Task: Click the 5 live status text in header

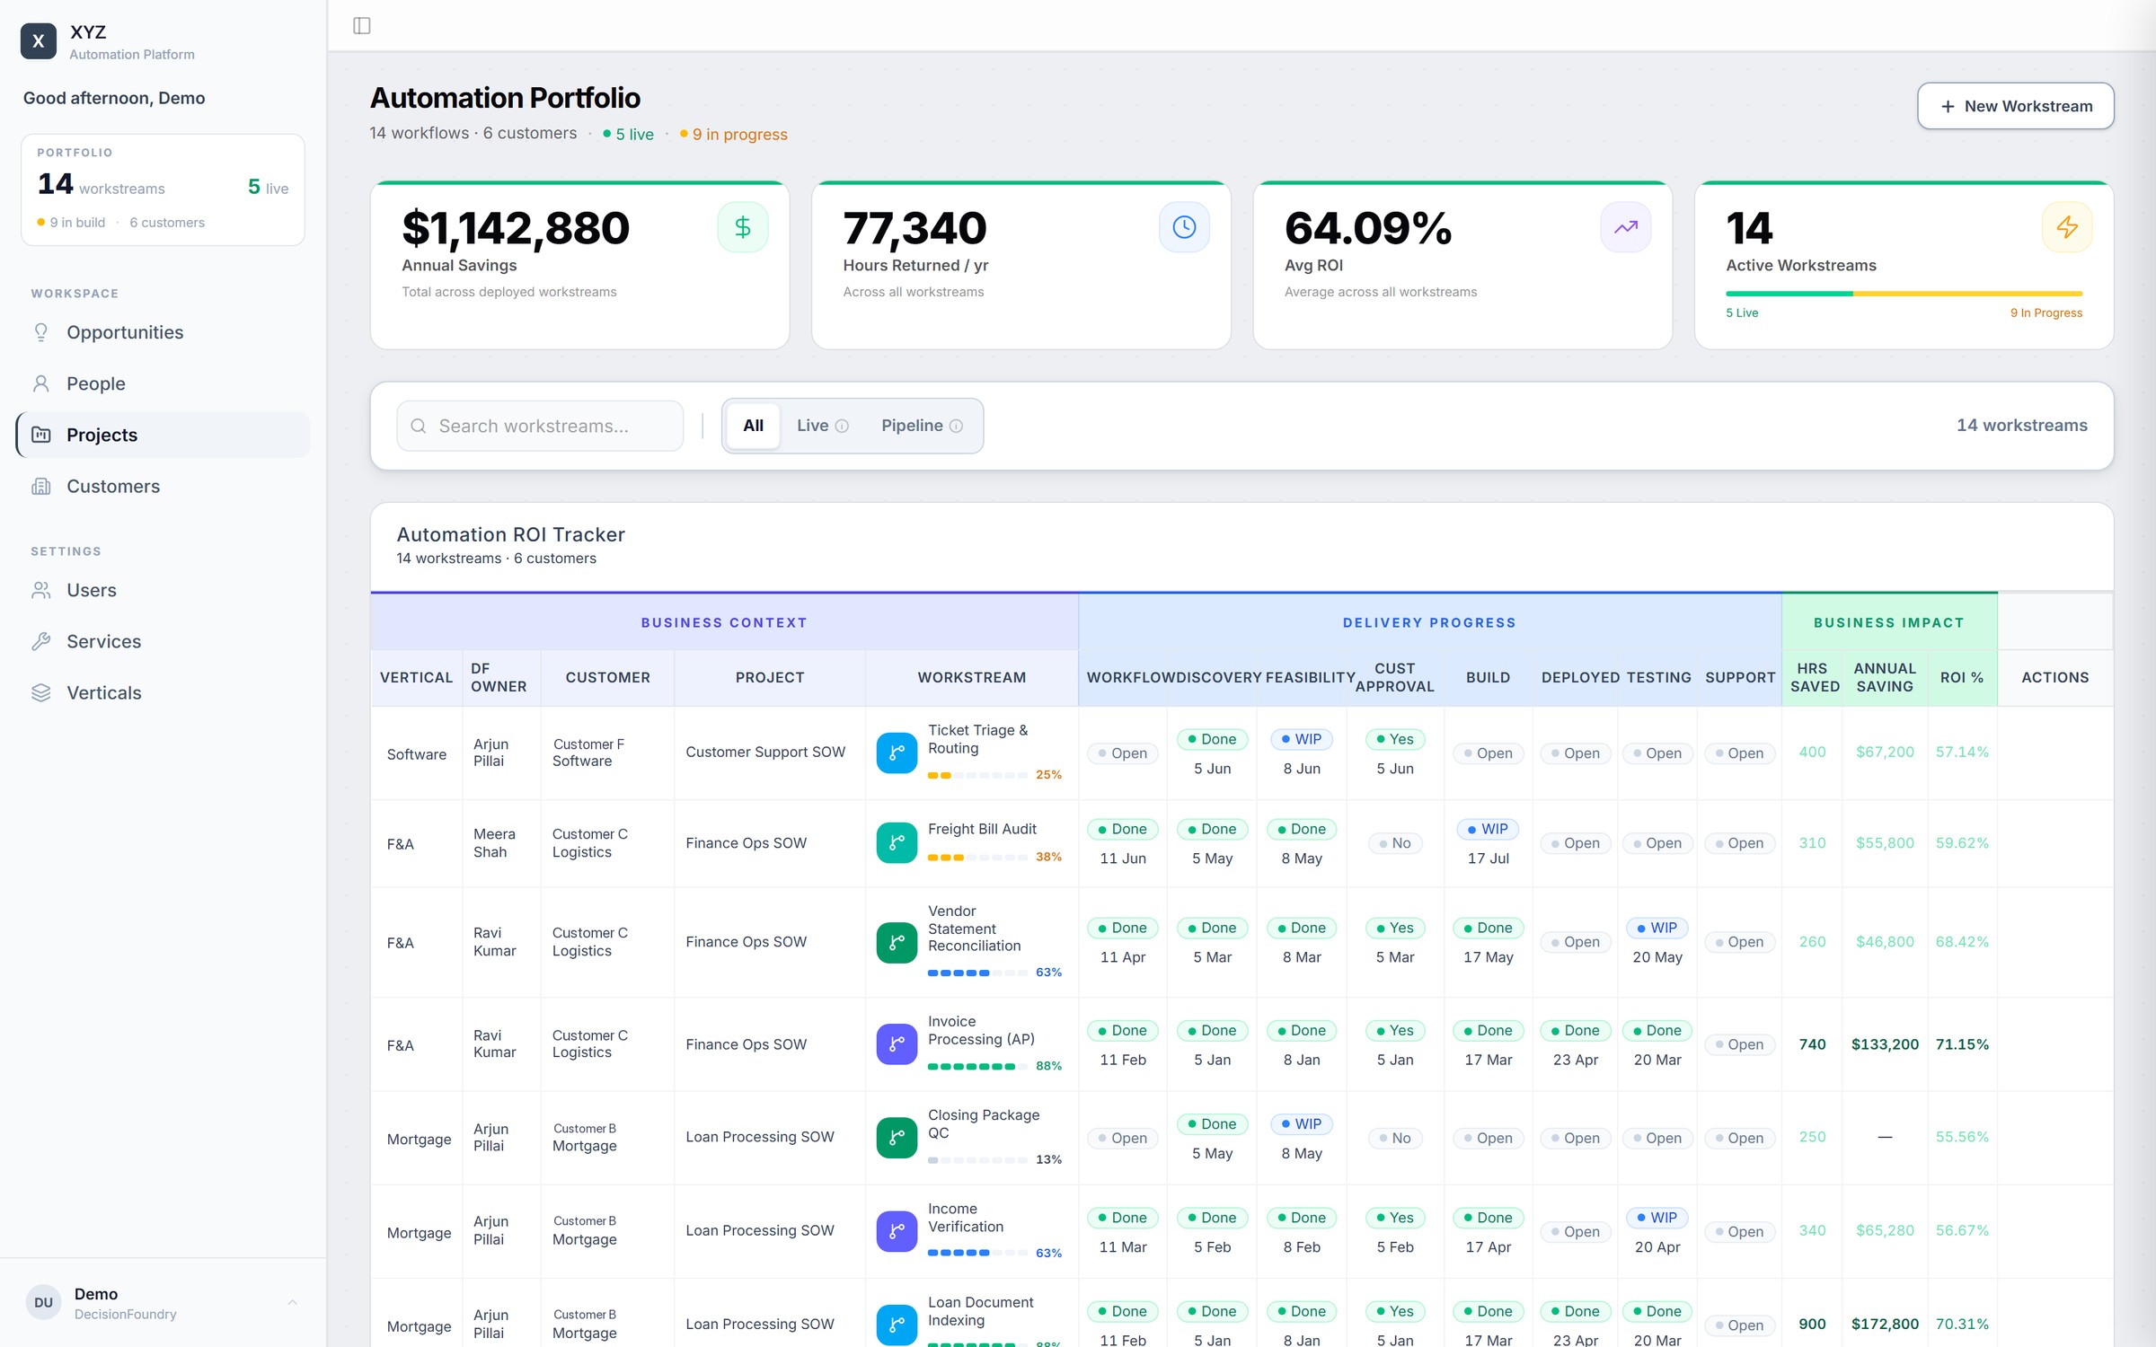Action: [x=634, y=135]
